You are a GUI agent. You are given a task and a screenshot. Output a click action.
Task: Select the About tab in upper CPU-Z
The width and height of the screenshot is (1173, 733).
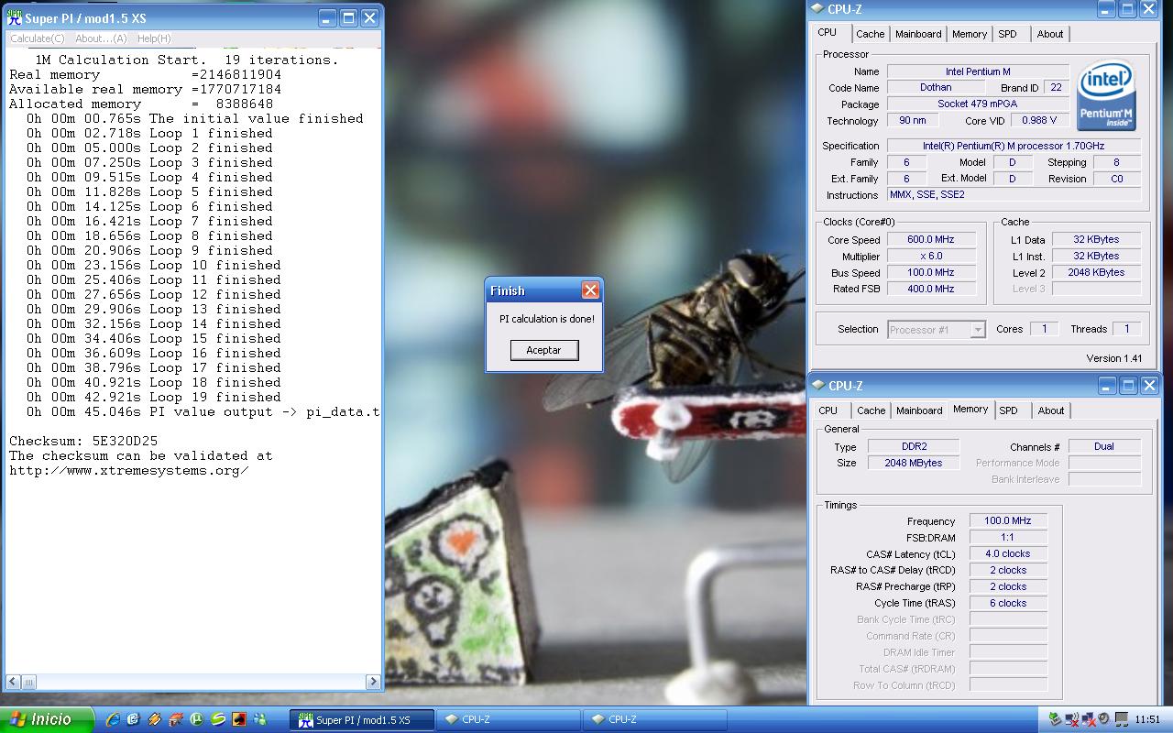[1050, 34]
